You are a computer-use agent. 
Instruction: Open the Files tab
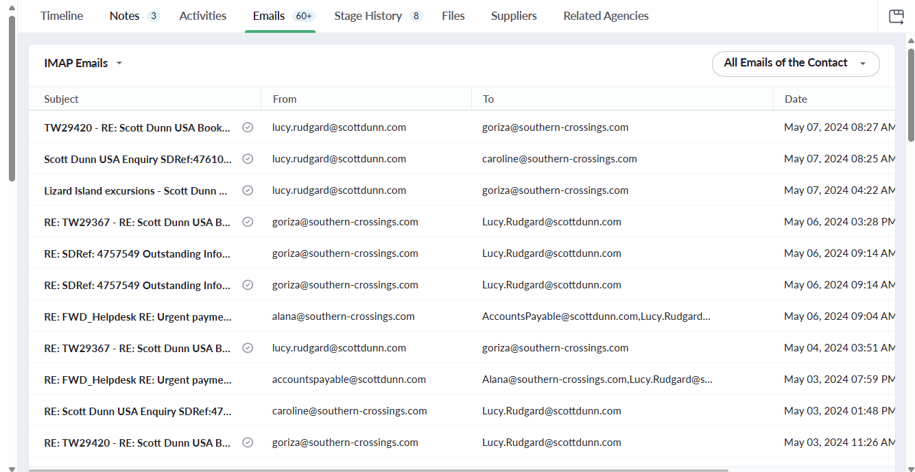(453, 16)
